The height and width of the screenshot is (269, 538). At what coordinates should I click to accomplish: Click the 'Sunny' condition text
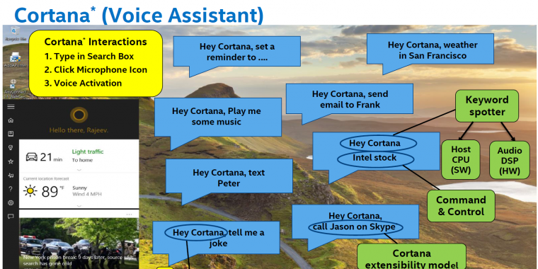[x=79, y=188]
